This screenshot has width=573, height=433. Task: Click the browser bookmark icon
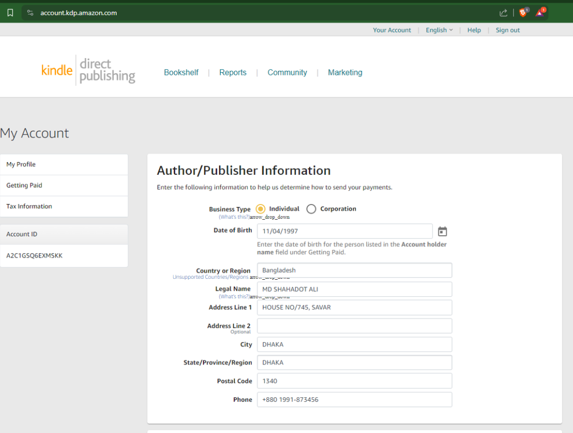tap(10, 13)
